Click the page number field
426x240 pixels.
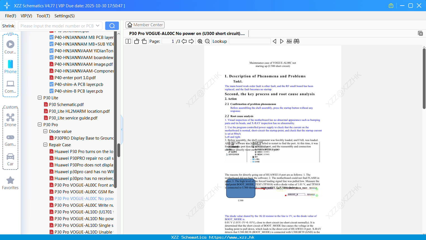click(168, 41)
